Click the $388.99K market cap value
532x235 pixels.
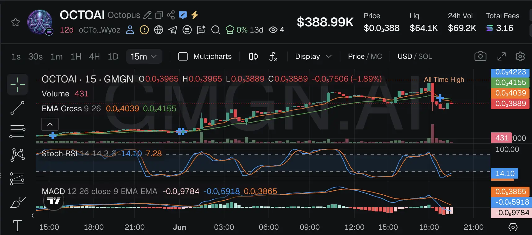(x=325, y=22)
